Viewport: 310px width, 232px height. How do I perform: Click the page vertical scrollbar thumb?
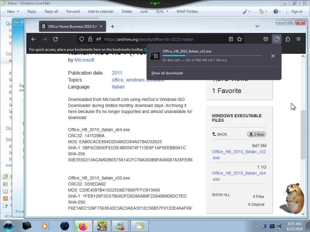coord(303,134)
